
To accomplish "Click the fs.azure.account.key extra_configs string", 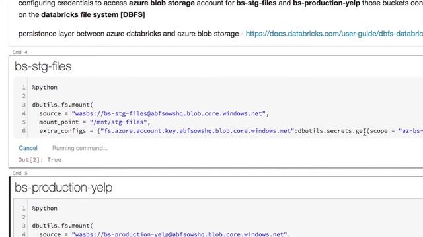I will pyautogui.click(x=197, y=131).
